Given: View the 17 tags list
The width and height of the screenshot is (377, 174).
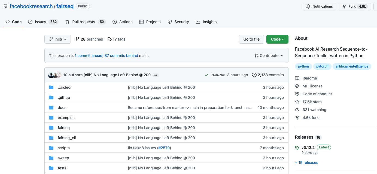Looking at the screenshot, I should coord(116,39).
